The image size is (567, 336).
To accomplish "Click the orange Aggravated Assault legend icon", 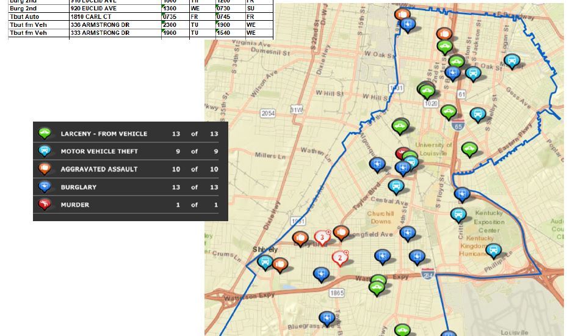I will click(44, 169).
